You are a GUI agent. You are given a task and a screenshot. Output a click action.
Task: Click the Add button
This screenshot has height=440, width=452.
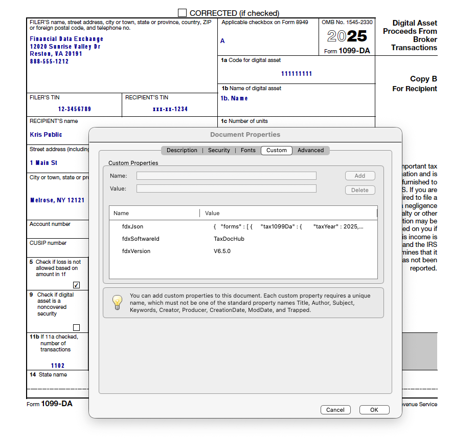point(360,176)
